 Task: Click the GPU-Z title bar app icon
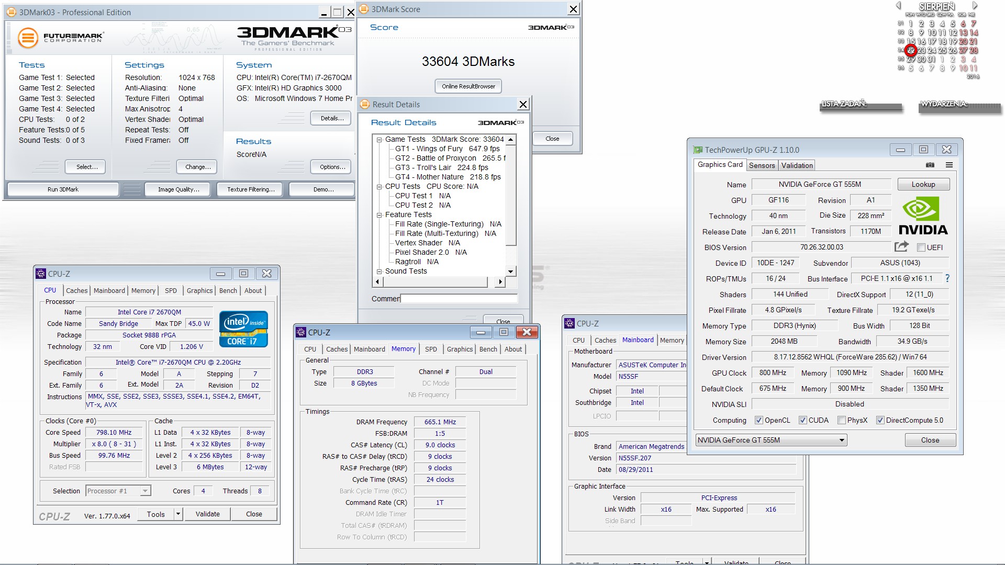tap(698, 150)
